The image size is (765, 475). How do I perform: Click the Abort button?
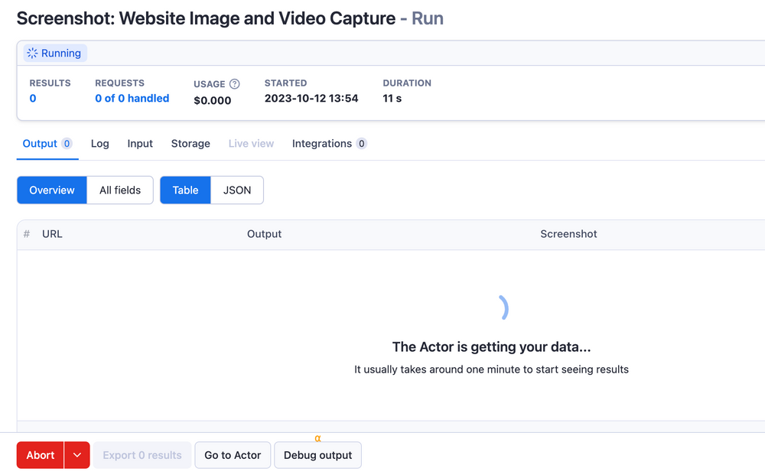point(40,455)
